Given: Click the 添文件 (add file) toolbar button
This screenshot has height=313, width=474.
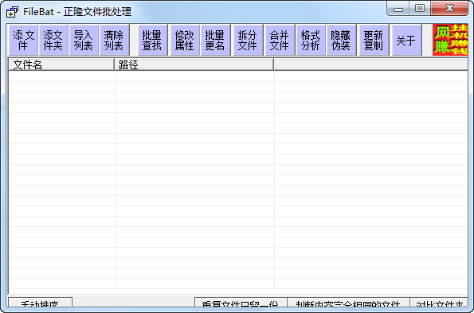Looking at the screenshot, I should 23,40.
